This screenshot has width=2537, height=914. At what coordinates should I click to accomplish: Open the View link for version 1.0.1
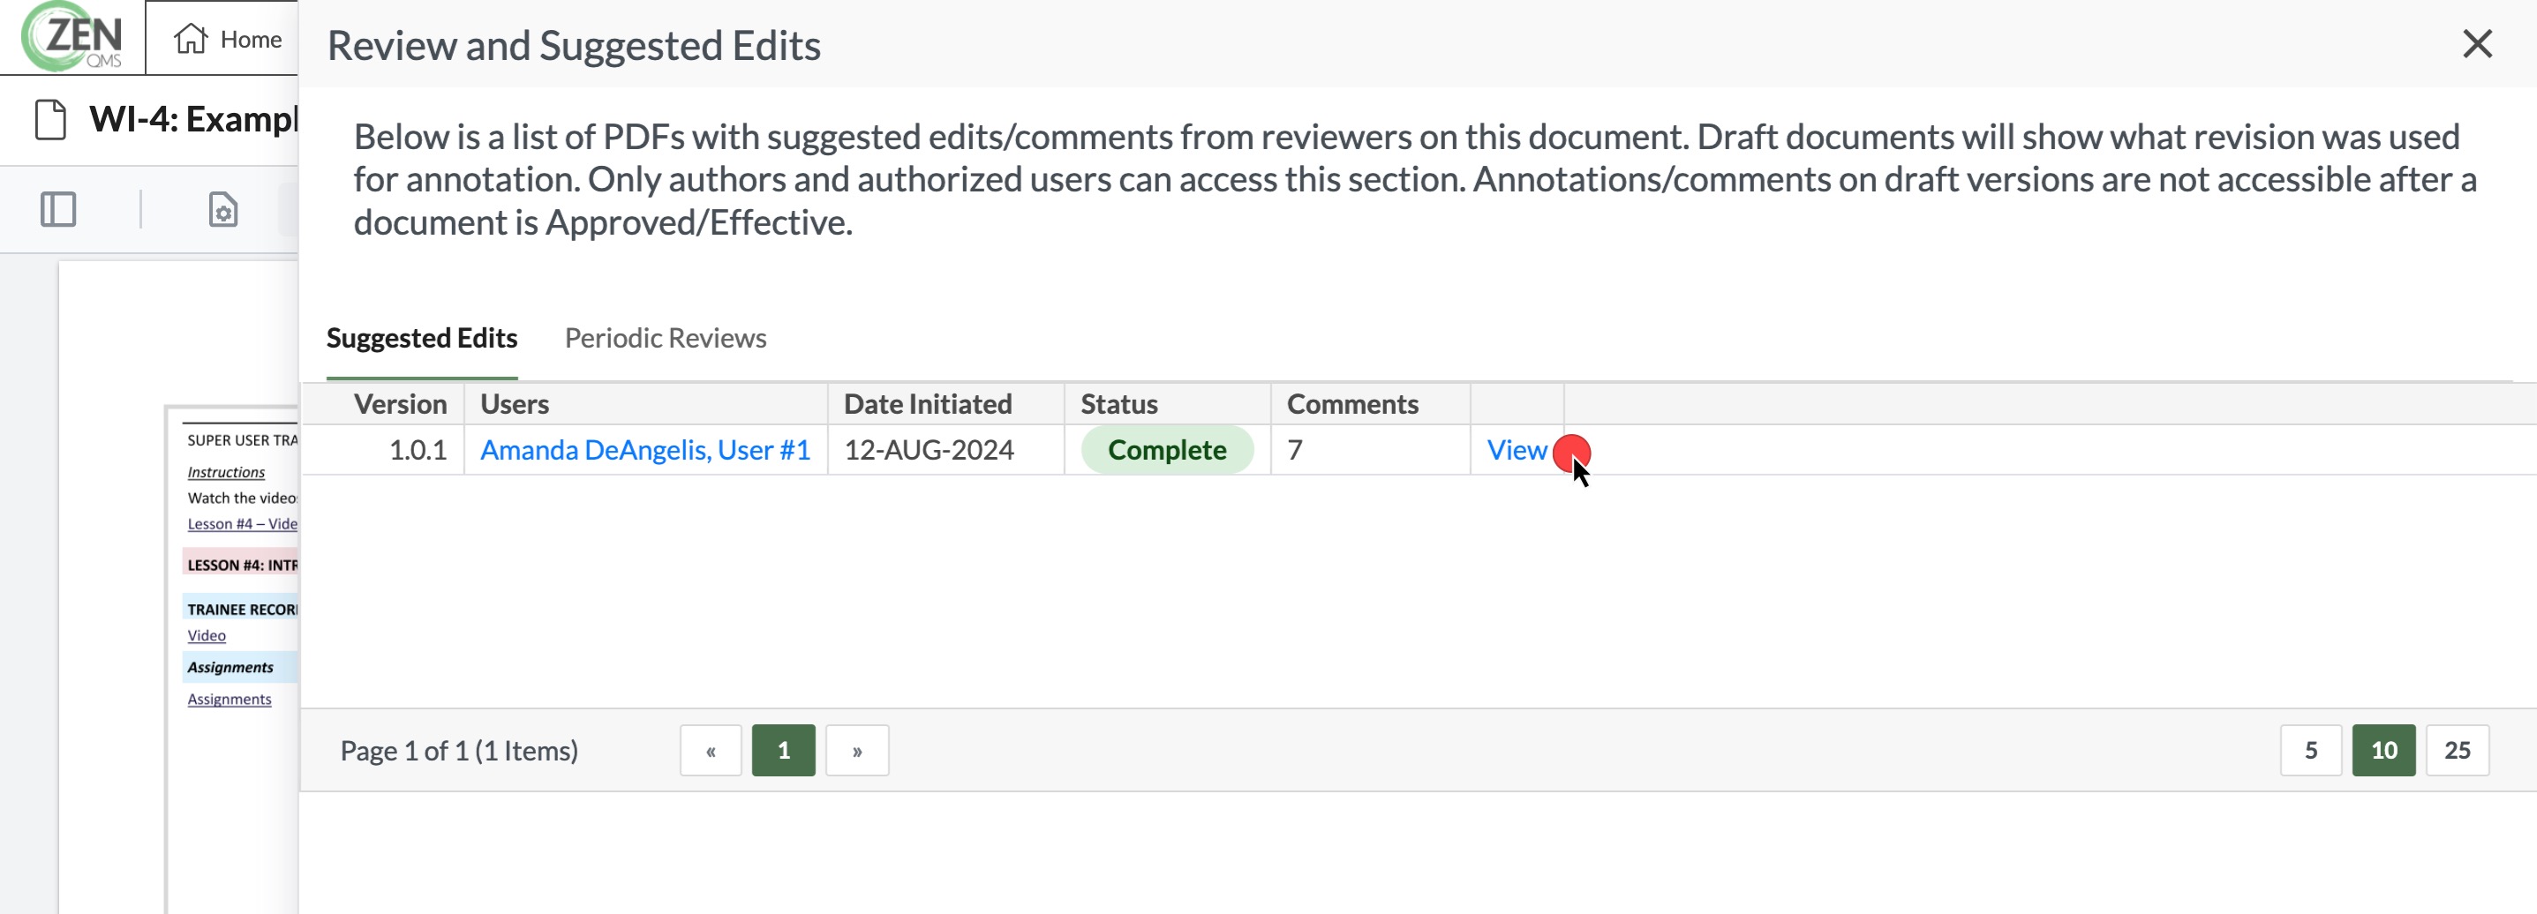(x=1516, y=450)
